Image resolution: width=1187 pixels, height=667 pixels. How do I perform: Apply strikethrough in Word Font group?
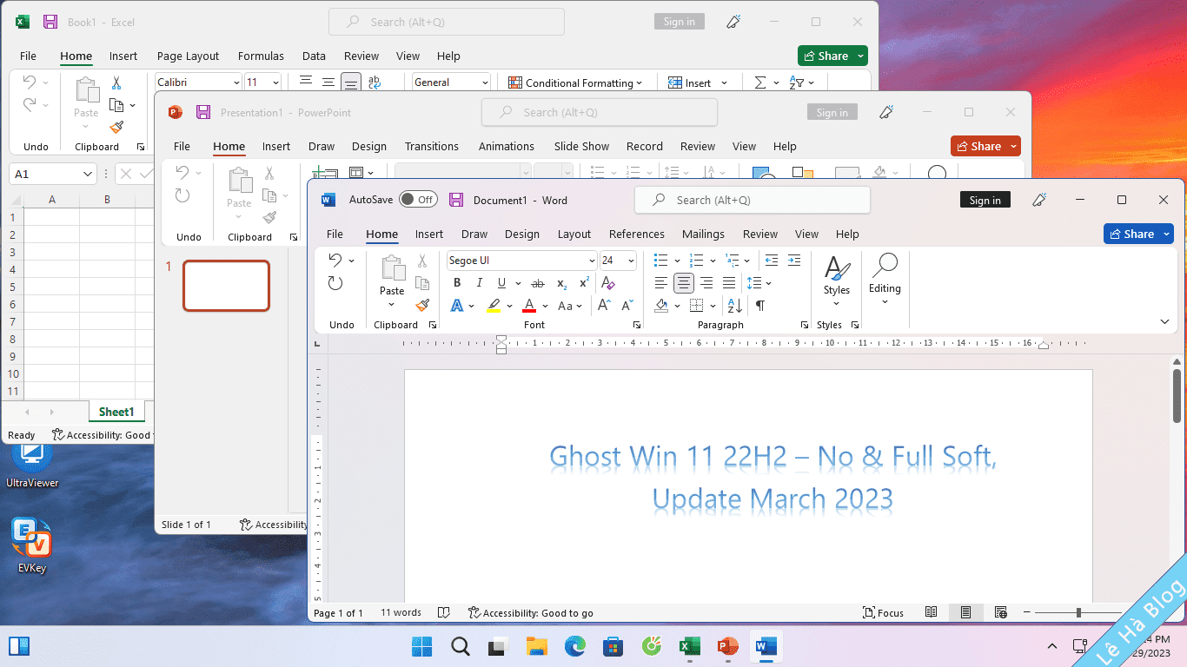(538, 283)
